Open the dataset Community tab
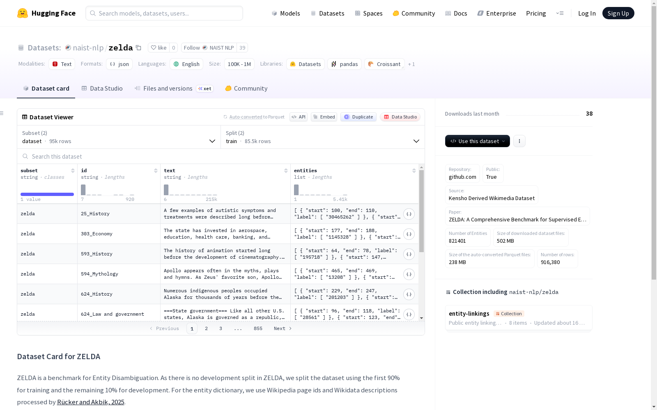This screenshot has width=657, height=410. pos(246,89)
